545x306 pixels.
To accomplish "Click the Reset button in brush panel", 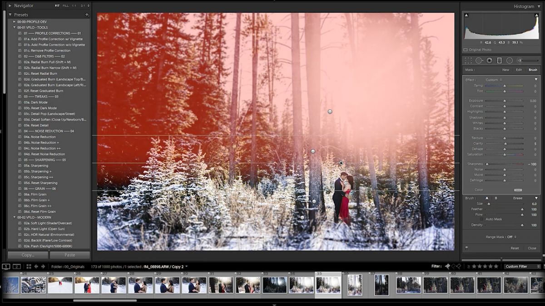I will point(515,248).
